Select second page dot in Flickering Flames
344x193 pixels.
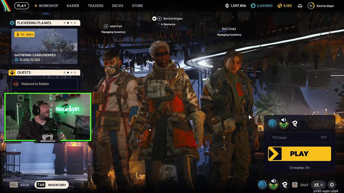[71, 23]
